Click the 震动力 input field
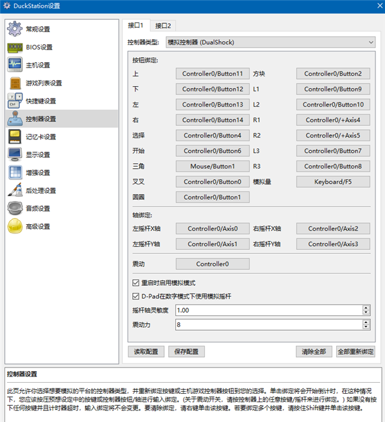This screenshot has width=385, height=422. [269, 324]
